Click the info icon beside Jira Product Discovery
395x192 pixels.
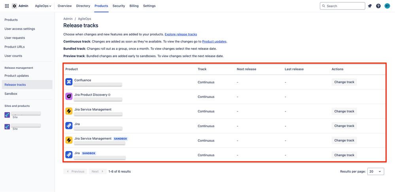click(110, 95)
